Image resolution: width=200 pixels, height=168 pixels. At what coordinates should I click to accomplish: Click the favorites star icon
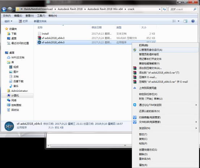coord(7,29)
